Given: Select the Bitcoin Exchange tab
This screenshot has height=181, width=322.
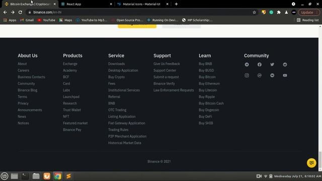Looking at the screenshot, I should click(30, 4).
